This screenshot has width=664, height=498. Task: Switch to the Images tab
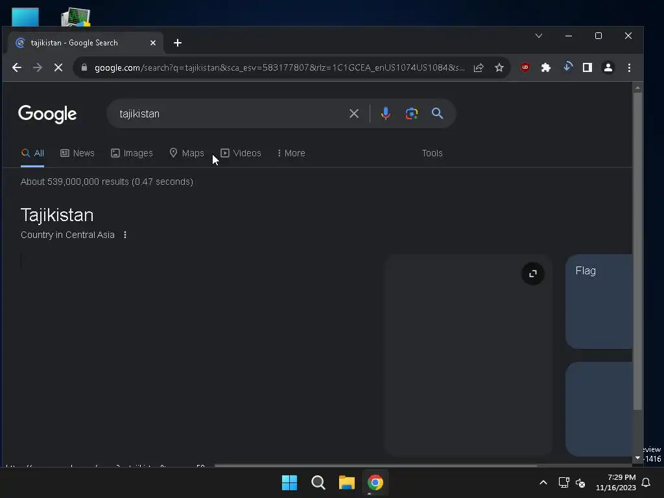click(132, 153)
